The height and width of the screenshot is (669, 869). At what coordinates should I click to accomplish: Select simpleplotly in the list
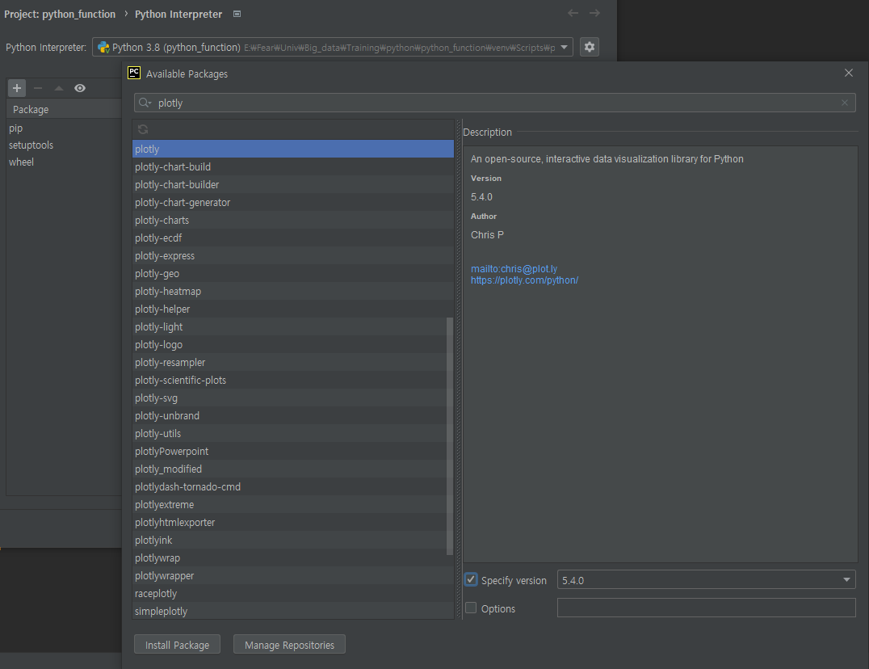[x=292, y=611]
